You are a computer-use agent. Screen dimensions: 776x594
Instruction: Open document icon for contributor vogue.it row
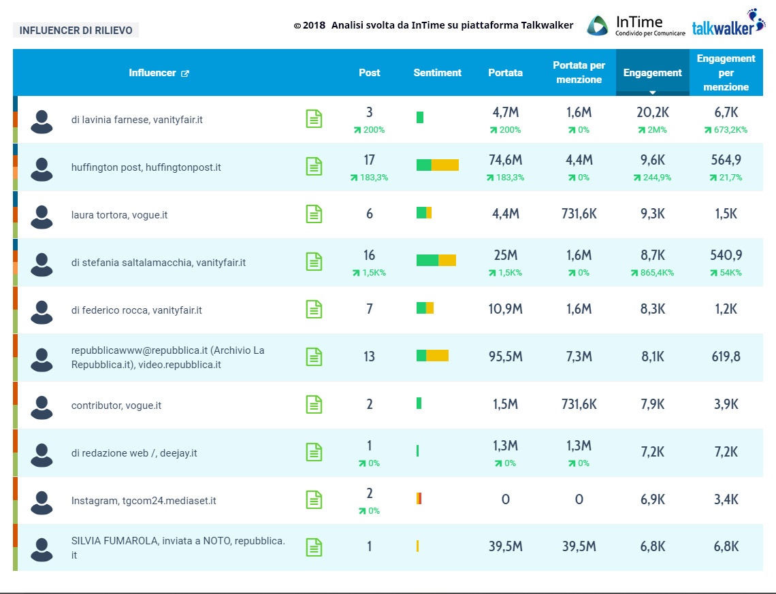pos(314,404)
